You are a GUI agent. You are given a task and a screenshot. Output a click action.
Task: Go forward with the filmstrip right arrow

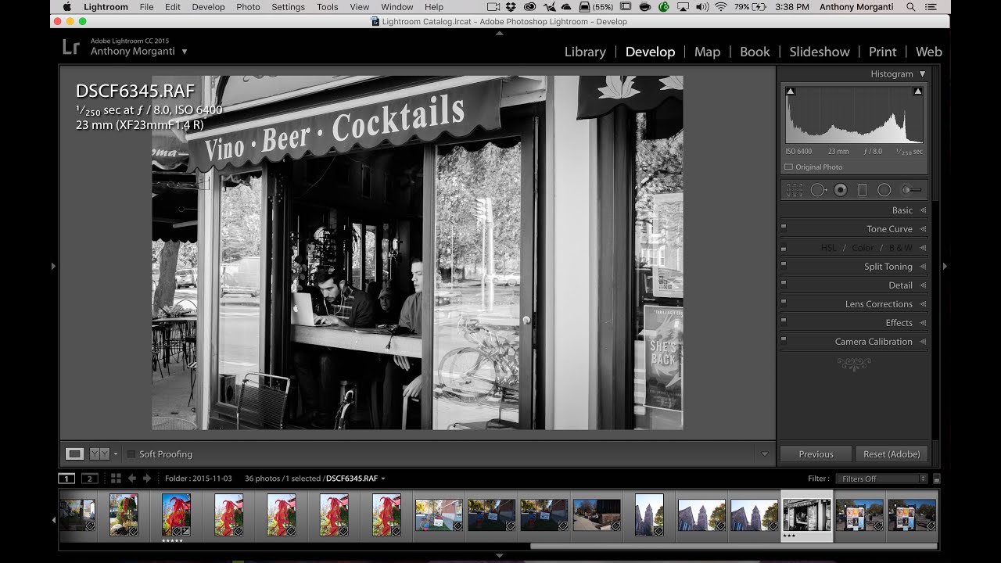146,479
